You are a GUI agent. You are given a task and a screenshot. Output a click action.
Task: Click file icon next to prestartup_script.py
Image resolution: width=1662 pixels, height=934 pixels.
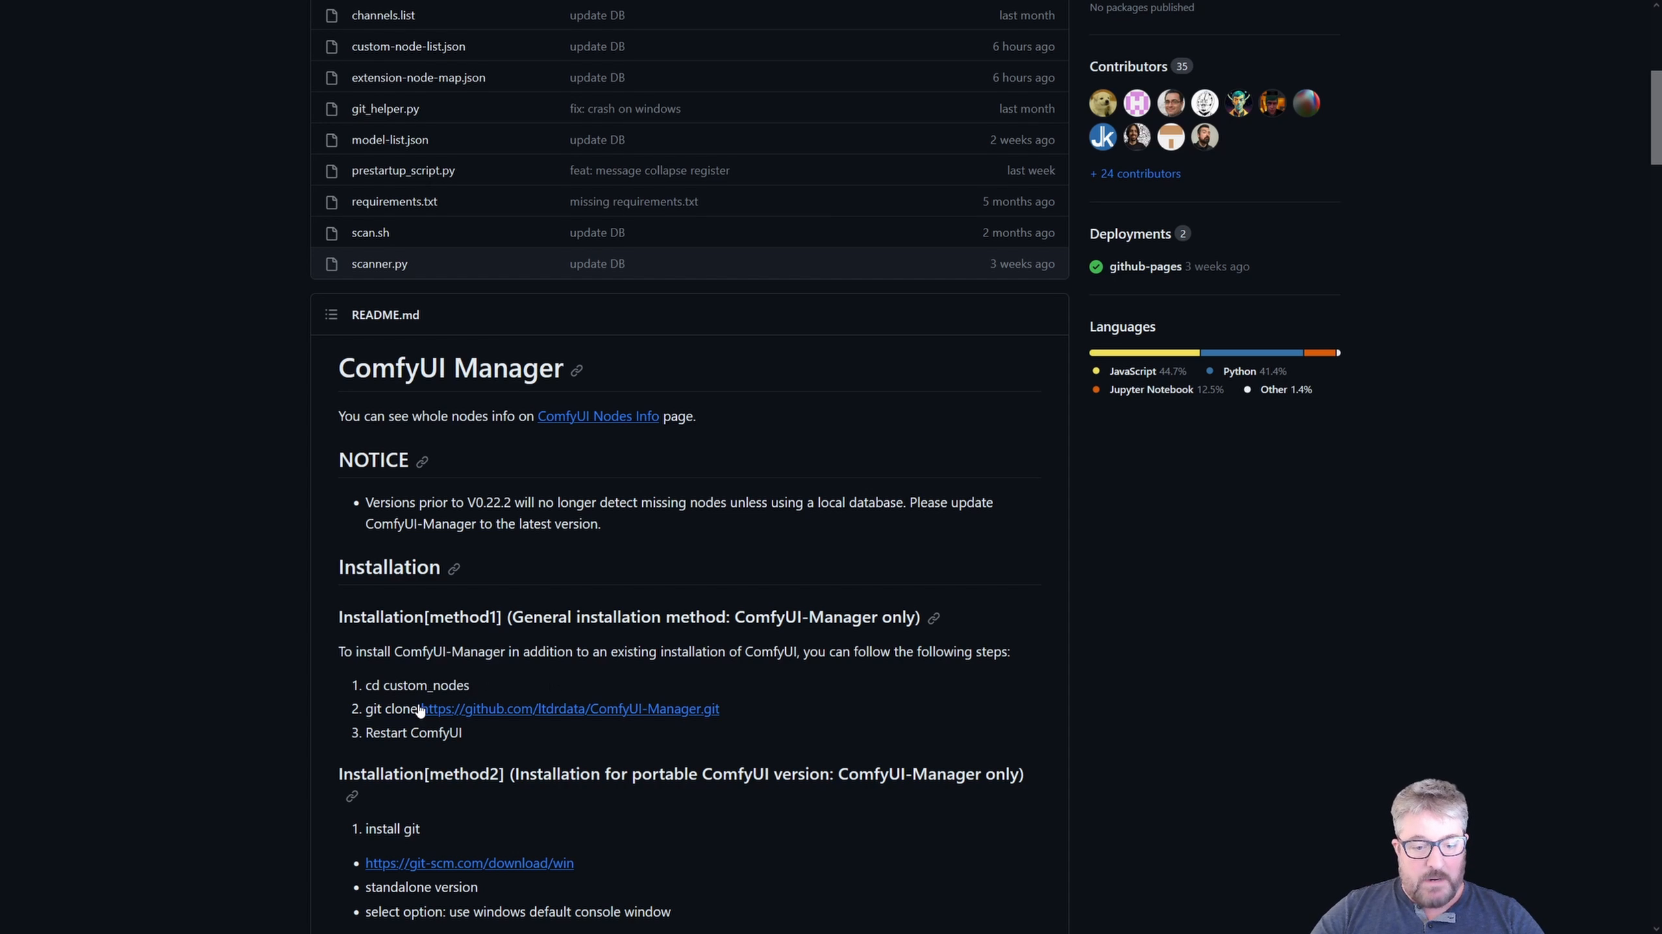click(x=331, y=171)
